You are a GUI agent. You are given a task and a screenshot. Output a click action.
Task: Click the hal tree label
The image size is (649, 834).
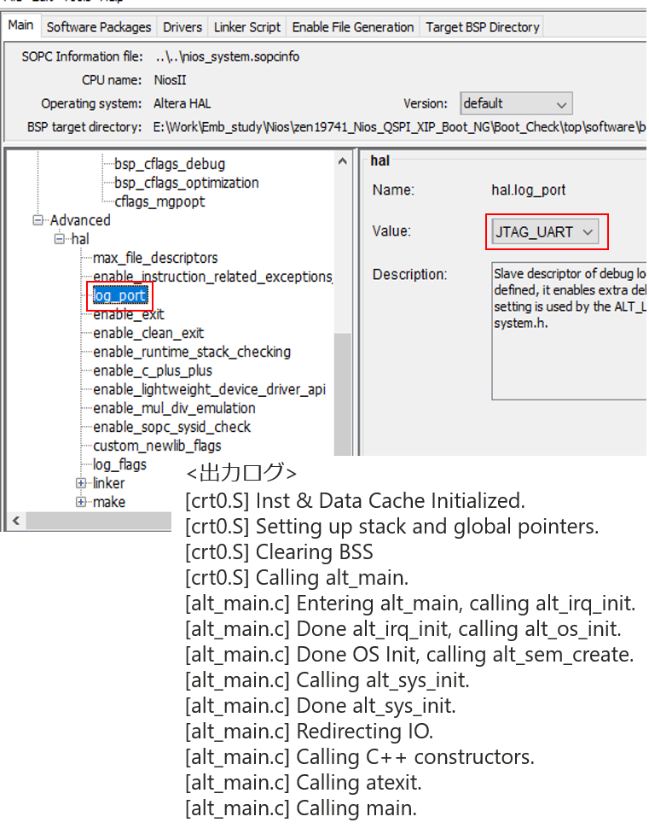[x=80, y=239]
